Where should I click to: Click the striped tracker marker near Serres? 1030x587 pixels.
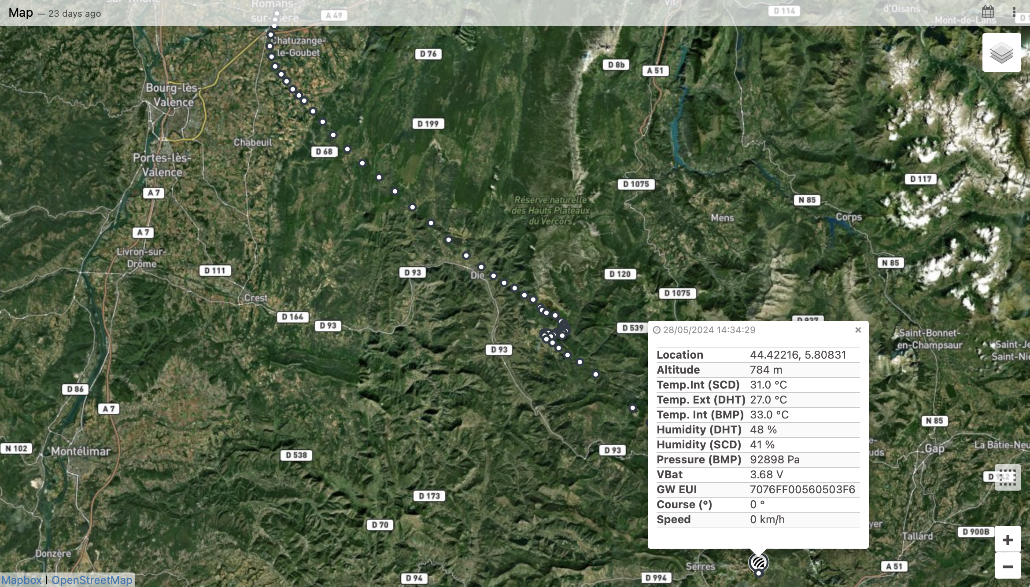758,562
